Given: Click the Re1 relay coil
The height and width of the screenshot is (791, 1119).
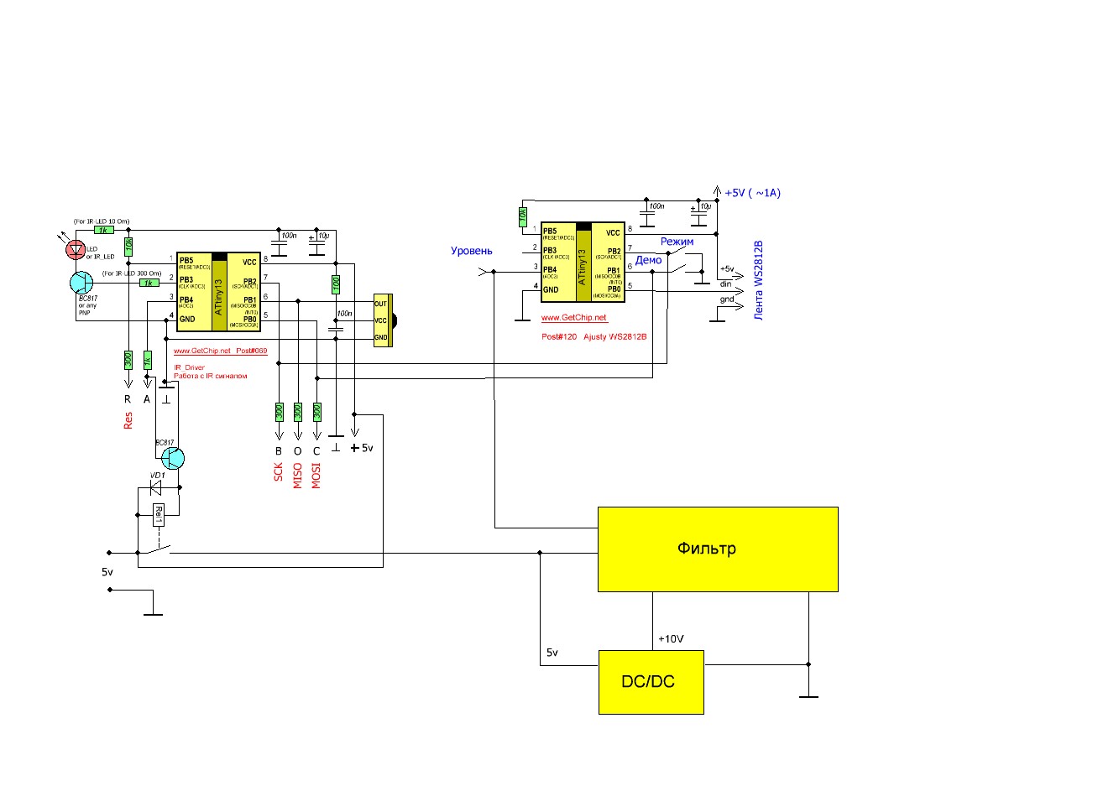Looking at the screenshot, I should click(158, 515).
